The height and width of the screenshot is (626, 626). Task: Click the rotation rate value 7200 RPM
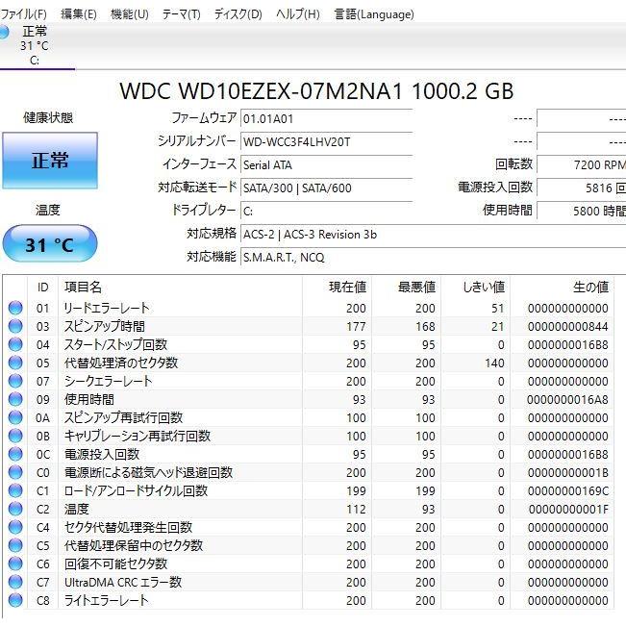click(x=582, y=164)
